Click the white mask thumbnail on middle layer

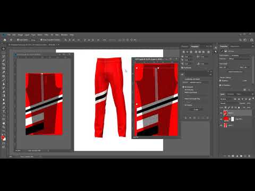click(232, 119)
